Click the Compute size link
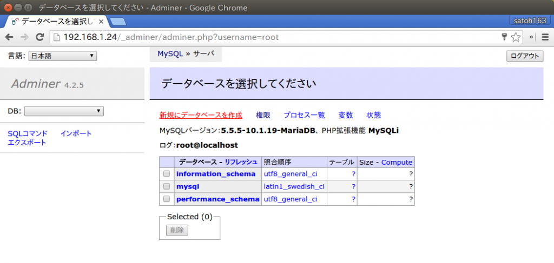Viewport: 554px width, 263px height. (397, 162)
